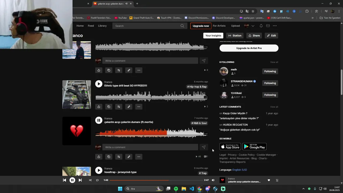The width and height of the screenshot is (343, 193).
Task: Expand the profile avatar dropdown chevron
Action: [x=253, y=26]
